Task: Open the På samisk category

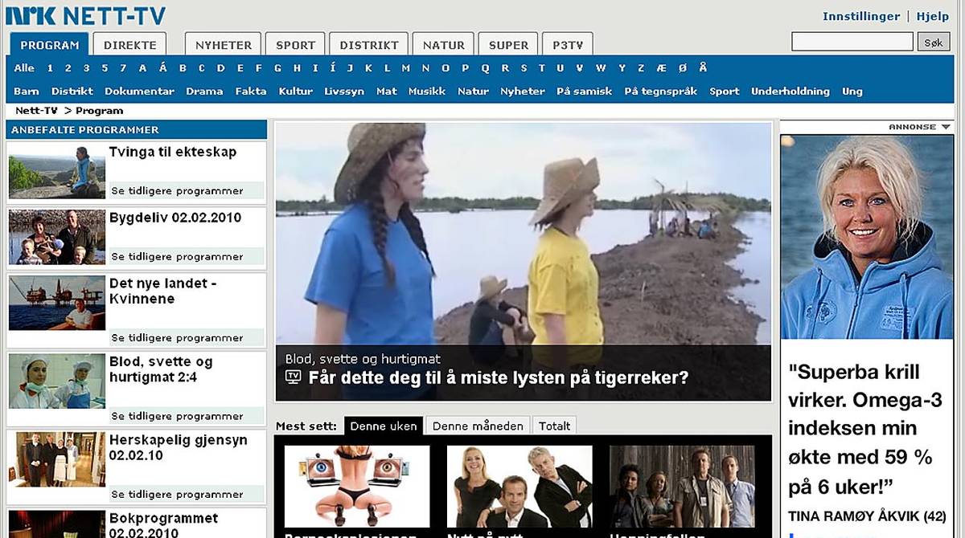Action: click(x=585, y=92)
